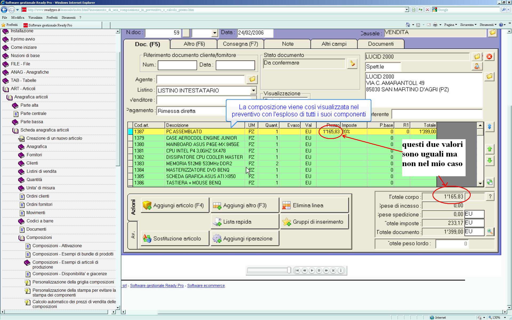Click the green move row up arrow

click(x=490, y=149)
